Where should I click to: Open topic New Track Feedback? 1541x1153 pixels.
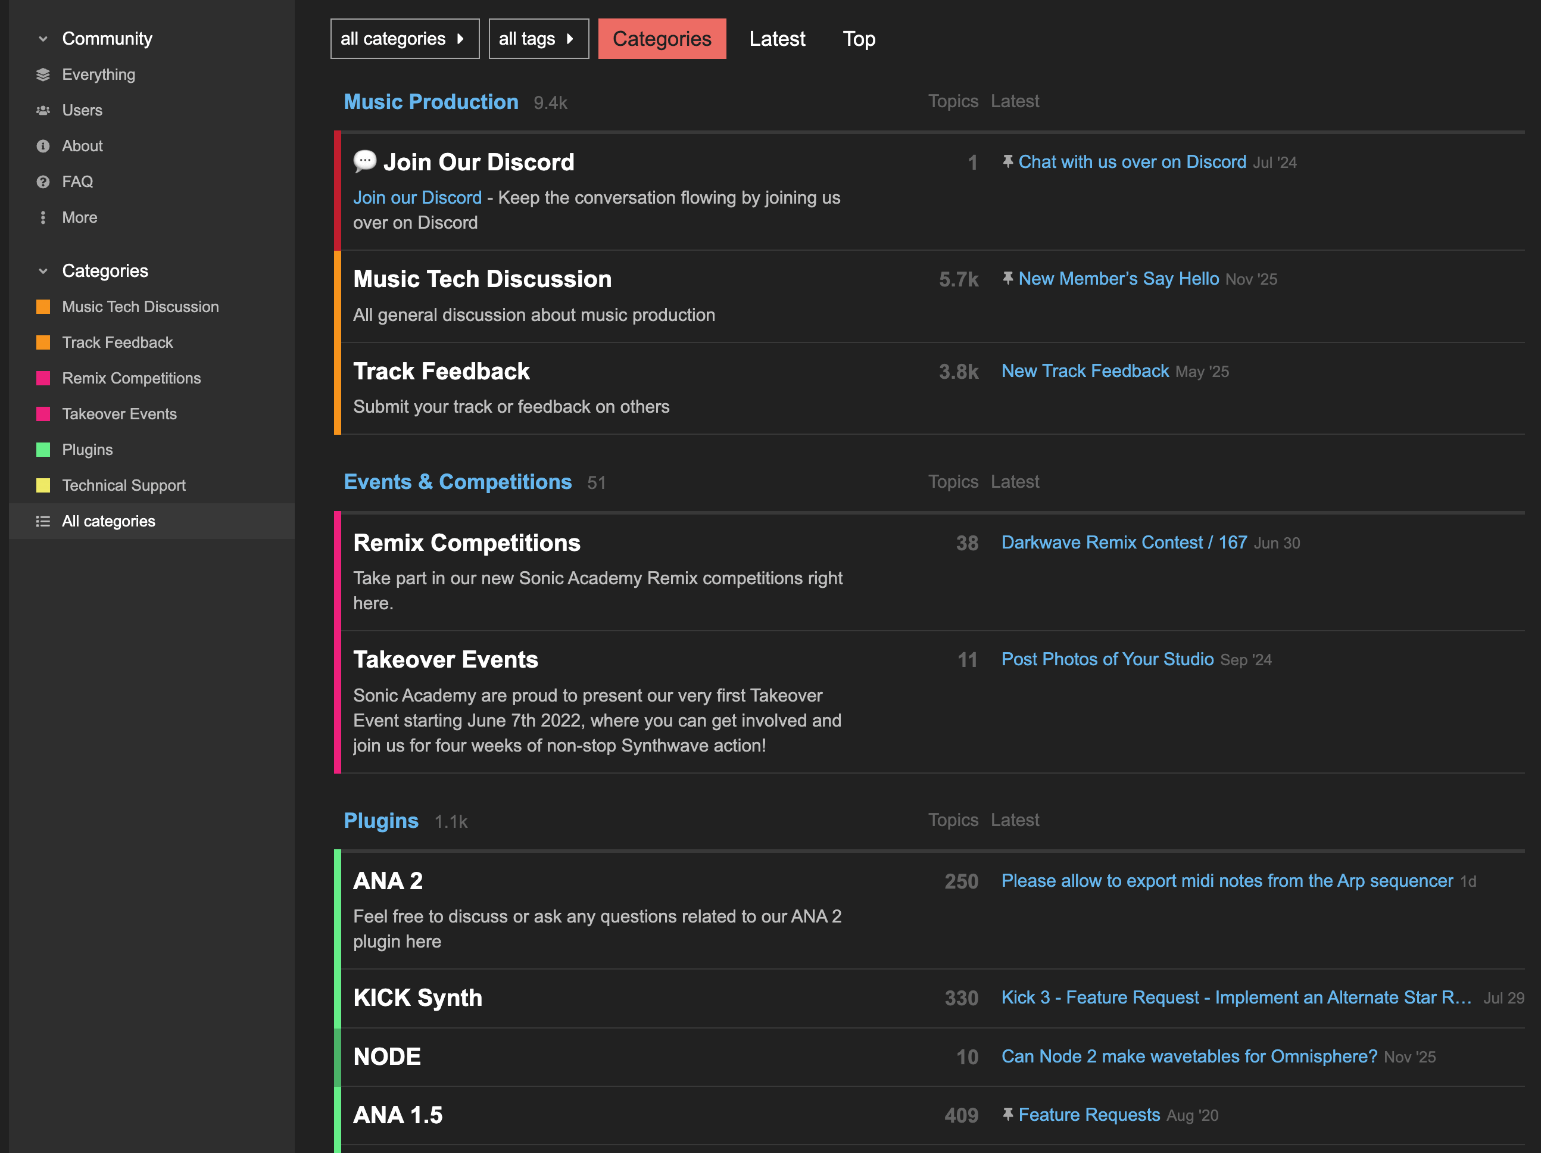1085,370
